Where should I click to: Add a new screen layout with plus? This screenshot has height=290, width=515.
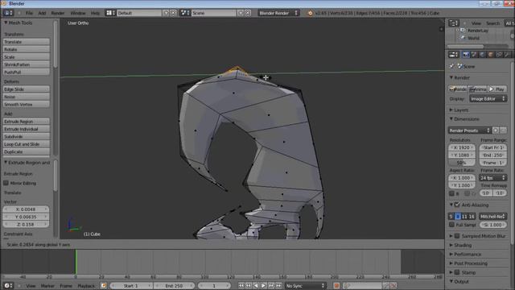[166, 13]
